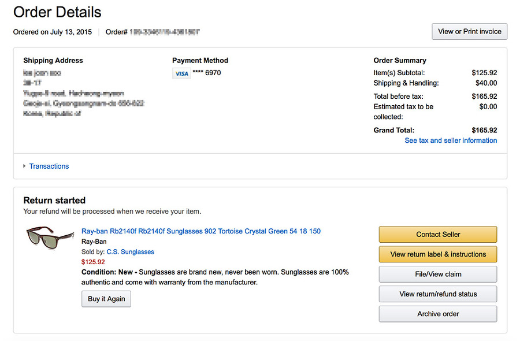The image size is (520, 341).
Task: Click the Grand Total amount $165.92
Action: [x=484, y=131]
